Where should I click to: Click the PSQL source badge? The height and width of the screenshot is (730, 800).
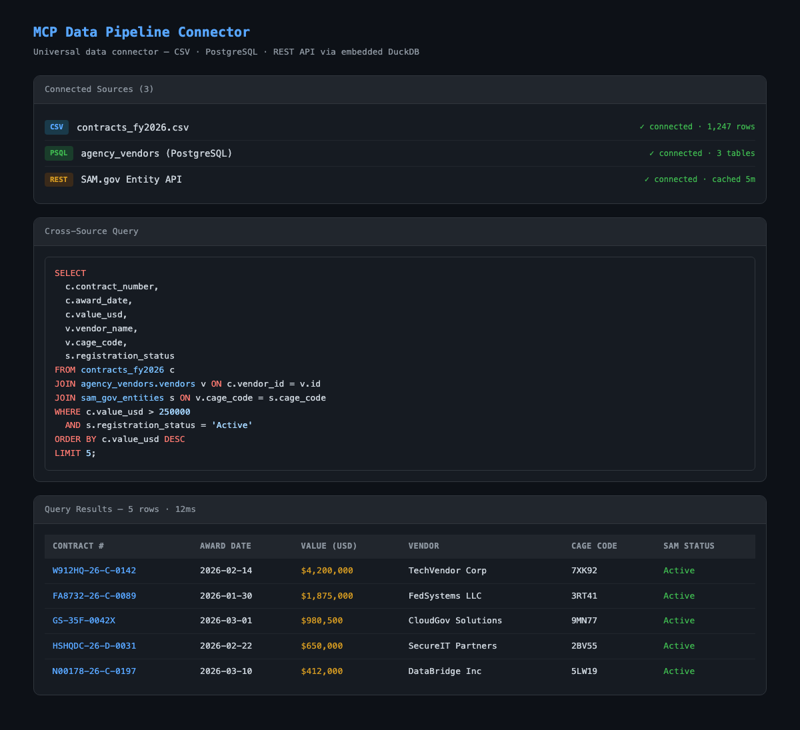click(x=58, y=153)
